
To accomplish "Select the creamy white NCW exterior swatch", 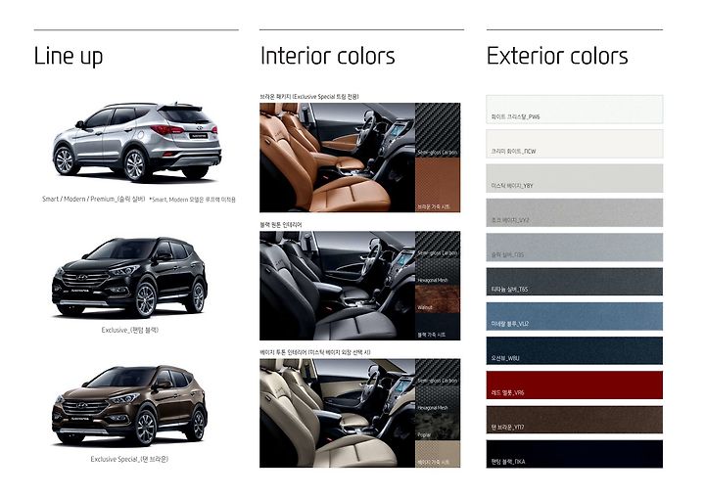I will (x=574, y=144).
